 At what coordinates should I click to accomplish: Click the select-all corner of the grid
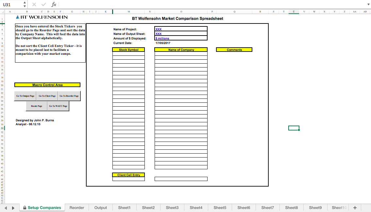click(x=2, y=11)
